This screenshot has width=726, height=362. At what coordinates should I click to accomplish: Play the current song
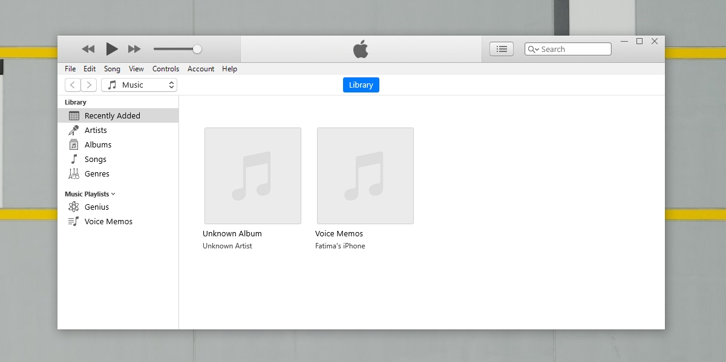(x=112, y=49)
